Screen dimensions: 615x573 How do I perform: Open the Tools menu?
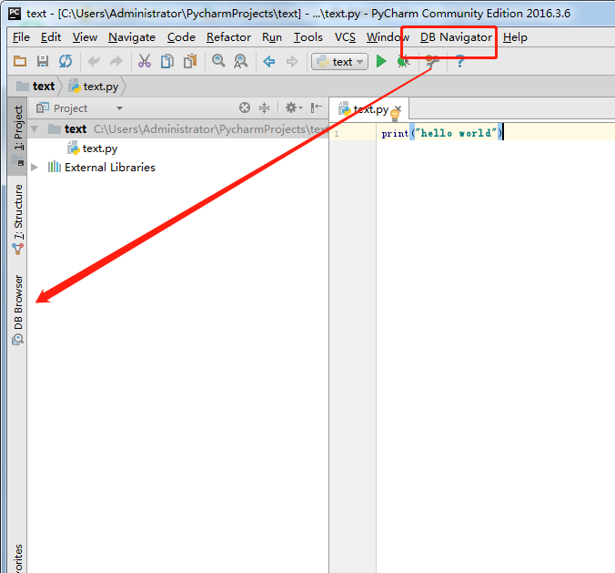(308, 37)
